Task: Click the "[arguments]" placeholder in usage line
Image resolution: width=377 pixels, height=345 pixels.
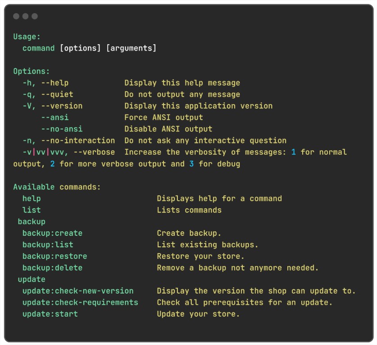Action: pyautogui.click(x=131, y=48)
